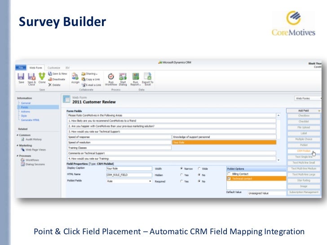Select Knowledge of support personnel field

point(224,137)
